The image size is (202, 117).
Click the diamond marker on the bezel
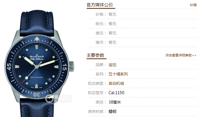point(37,39)
